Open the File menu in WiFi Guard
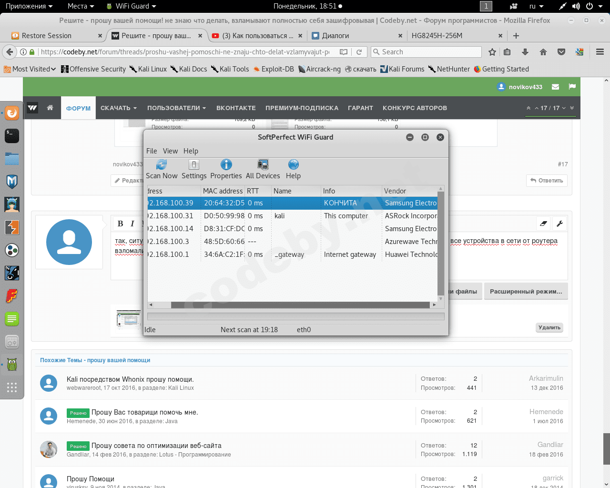 click(x=152, y=151)
